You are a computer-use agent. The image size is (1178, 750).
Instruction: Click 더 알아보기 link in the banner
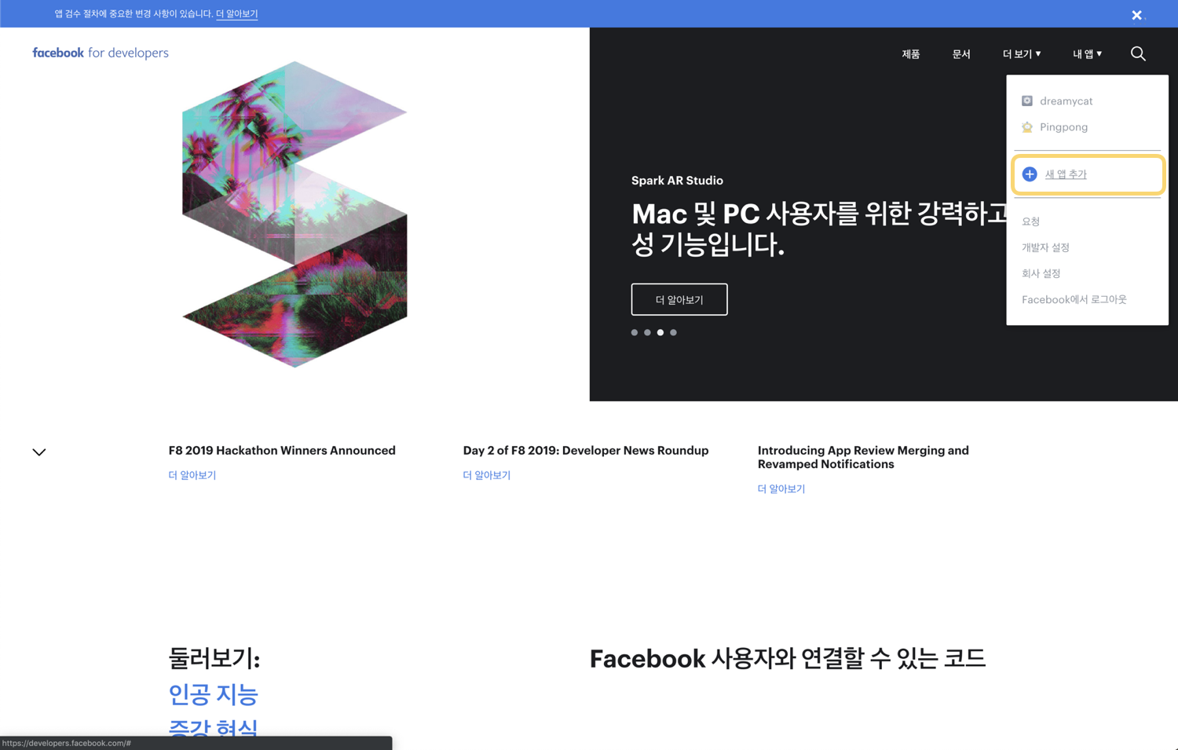pyautogui.click(x=236, y=13)
